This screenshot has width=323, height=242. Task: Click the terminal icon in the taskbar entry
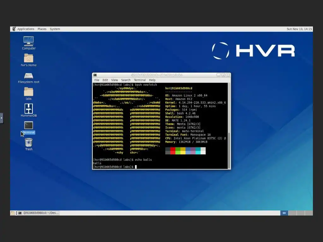(20, 213)
